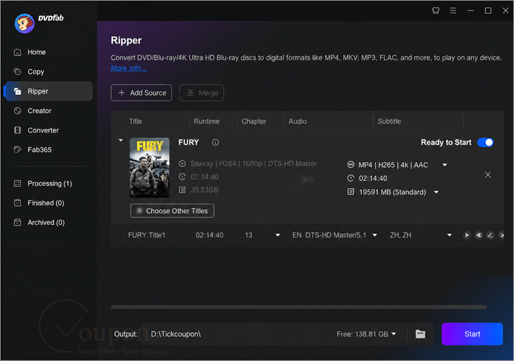Click the info icon next to FURY
Screen dimensions: 514x361
coord(215,143)
